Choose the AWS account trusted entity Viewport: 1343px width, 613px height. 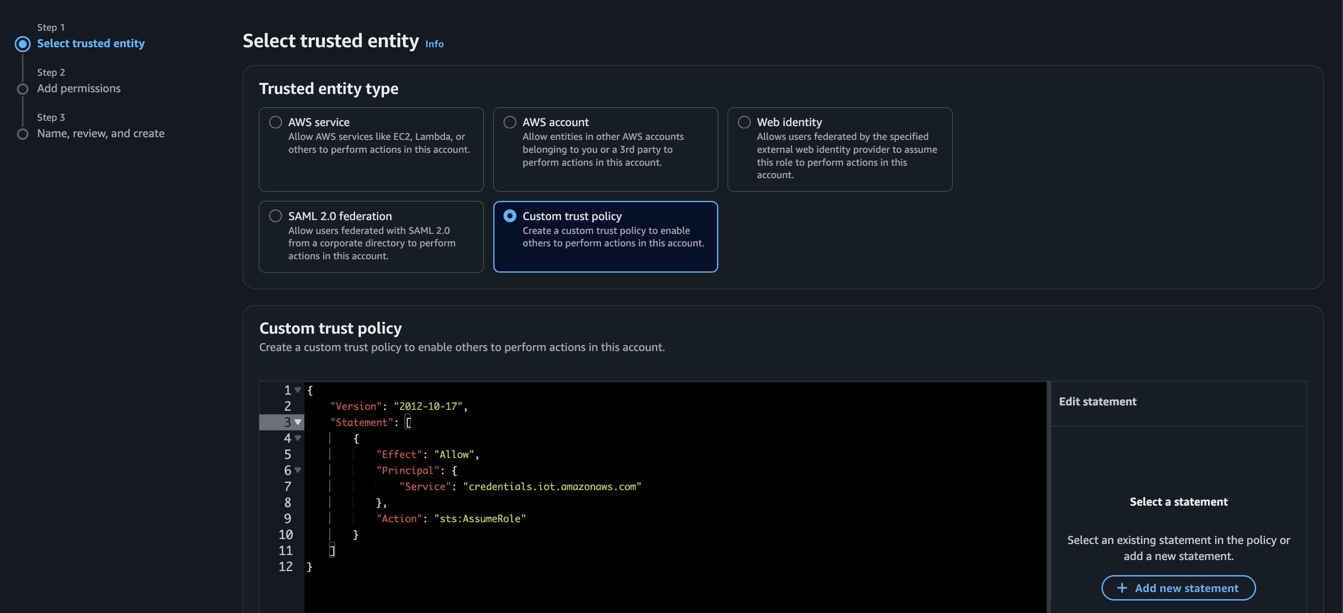(509, 122)
